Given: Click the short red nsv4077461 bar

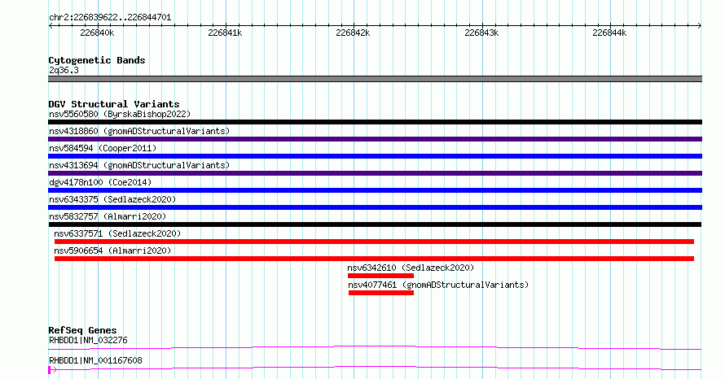Looking at the screenshot, I should [x=381, y=293].
